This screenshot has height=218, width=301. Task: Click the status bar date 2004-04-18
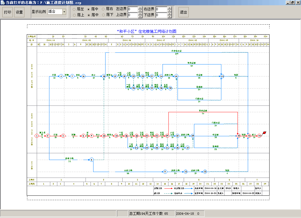[x=185, y=214]
